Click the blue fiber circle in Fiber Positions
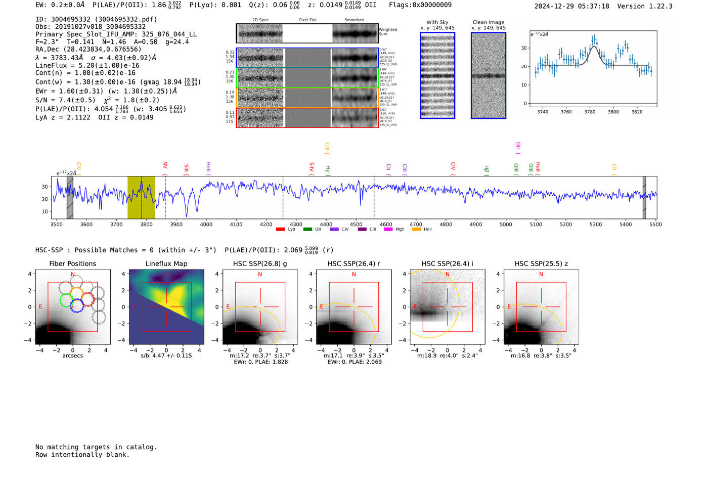This screenshot has height=482, width=708. coord(76,305)
